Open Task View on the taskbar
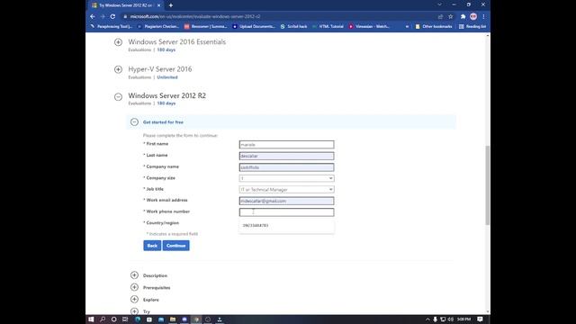The width and height of the screenshot is (576, 324). pos(125,319)
